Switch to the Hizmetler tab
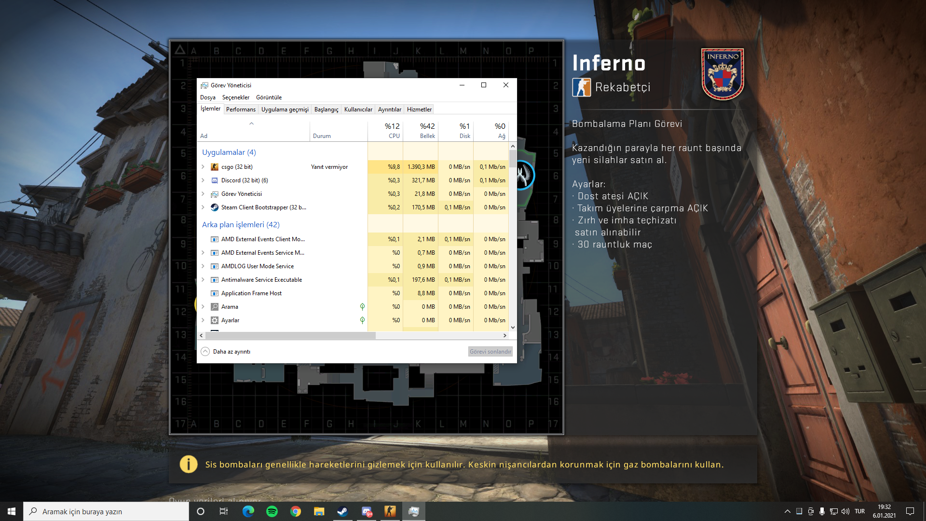 pos(419,110)
